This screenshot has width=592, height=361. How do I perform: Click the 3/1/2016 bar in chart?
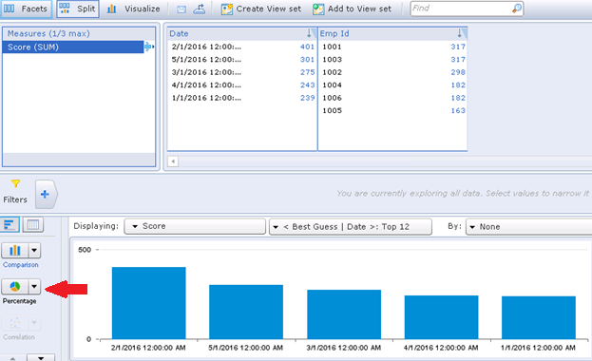click(344, 314)
